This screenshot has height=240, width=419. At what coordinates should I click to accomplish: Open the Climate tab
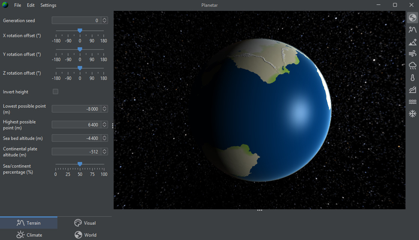coord(29,234)
